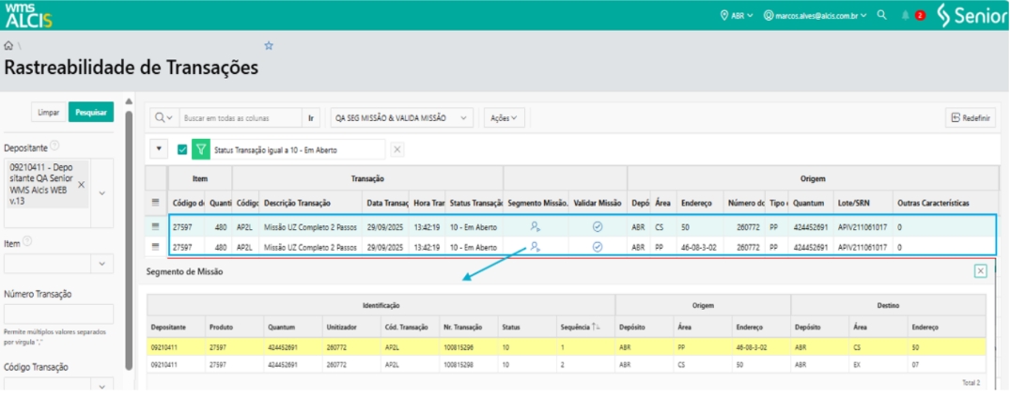The width and height of the screenshot is (1010, 398).
Task: Open the Item dropdown in sidebar
Action: pos(101,265)
